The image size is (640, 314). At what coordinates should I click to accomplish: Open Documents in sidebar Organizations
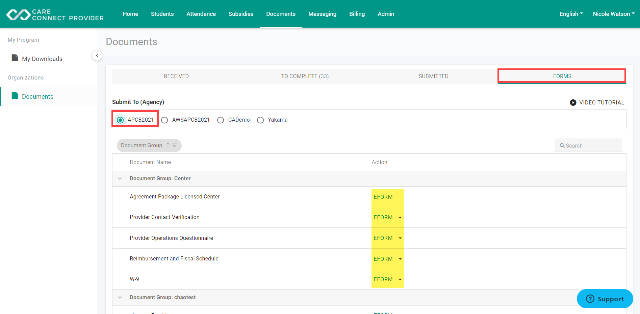click(x=37, y=96)
